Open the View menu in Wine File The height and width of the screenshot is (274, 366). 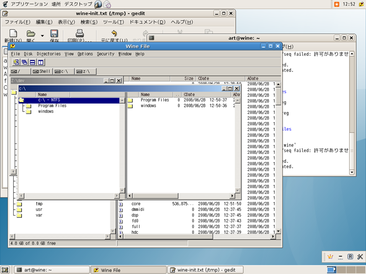click(69, 54)
